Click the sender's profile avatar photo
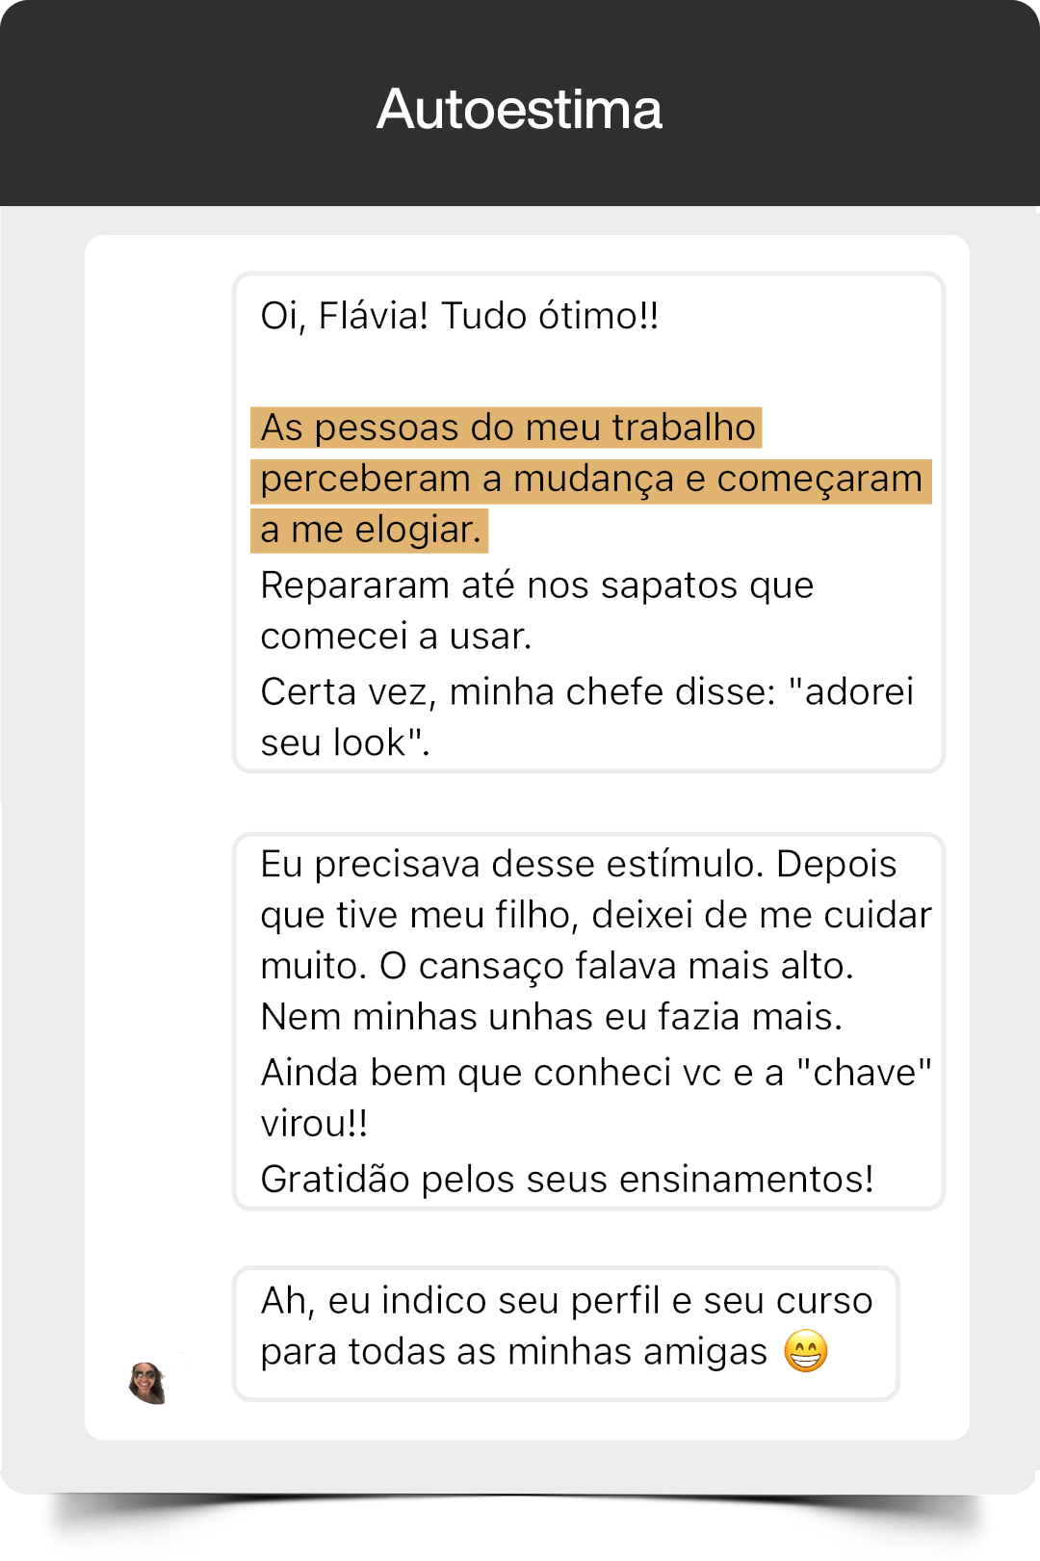 click(x=148, y=1383)
